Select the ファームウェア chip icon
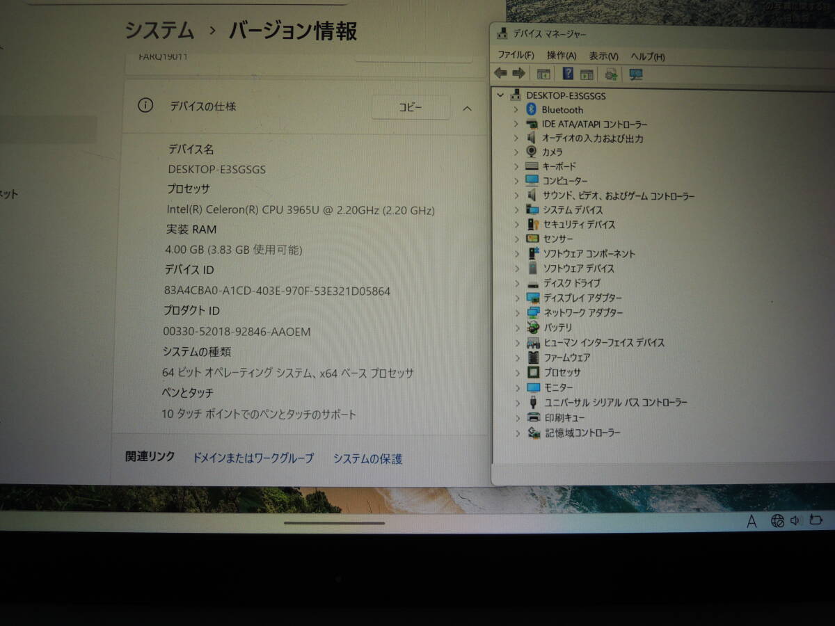The image size is (835, 626). (534, 357)
